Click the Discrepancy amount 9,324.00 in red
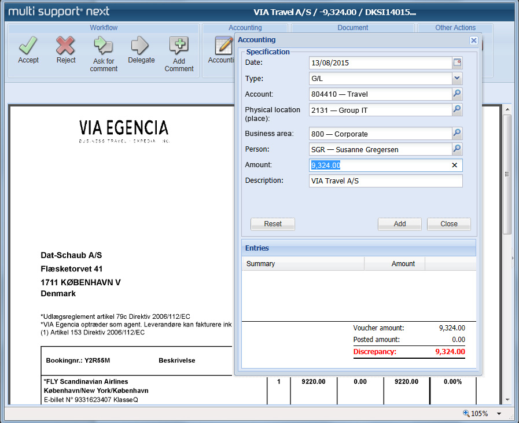519x423 pixels. click(x=450, y=351)
